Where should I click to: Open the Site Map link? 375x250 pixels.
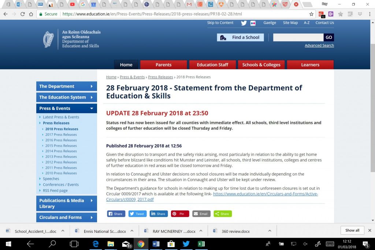tap(290, 23)
